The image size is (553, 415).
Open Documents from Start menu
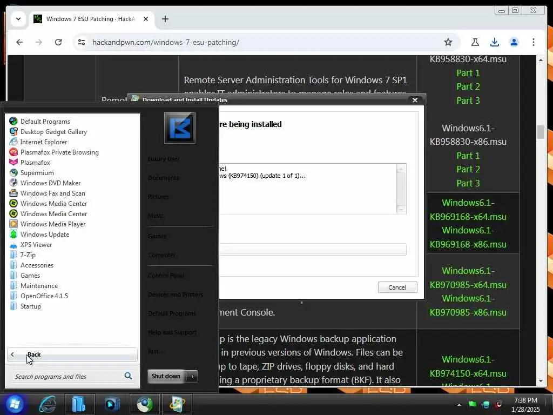pyautogui.click(x=163, y=178)
